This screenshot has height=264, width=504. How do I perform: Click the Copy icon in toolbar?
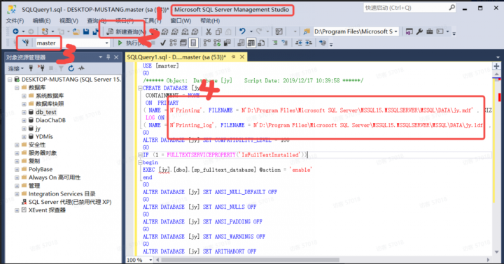[x=218, y=31]
